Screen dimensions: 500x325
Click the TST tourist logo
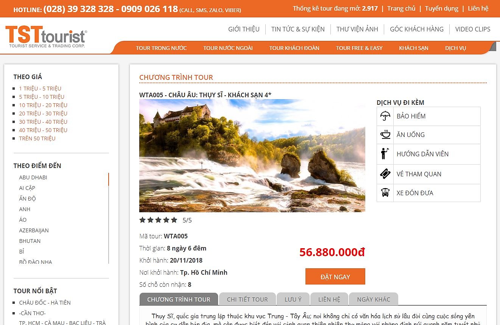[x=46, y=37]
